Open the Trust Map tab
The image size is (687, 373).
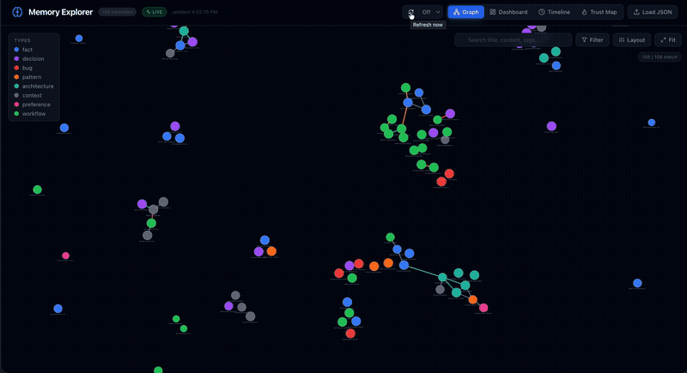[599, 12]
